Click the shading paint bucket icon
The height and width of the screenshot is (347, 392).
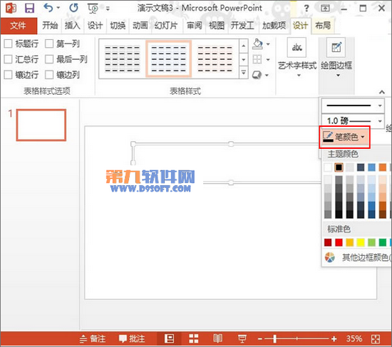[x=257, y=44]
